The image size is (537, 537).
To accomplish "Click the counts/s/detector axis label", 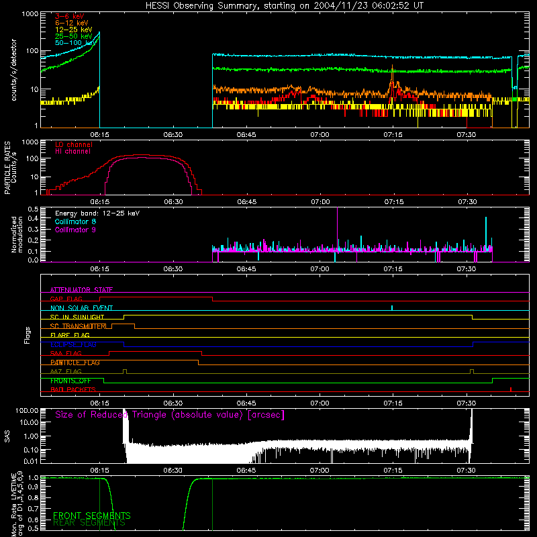I will coord(14,70).
